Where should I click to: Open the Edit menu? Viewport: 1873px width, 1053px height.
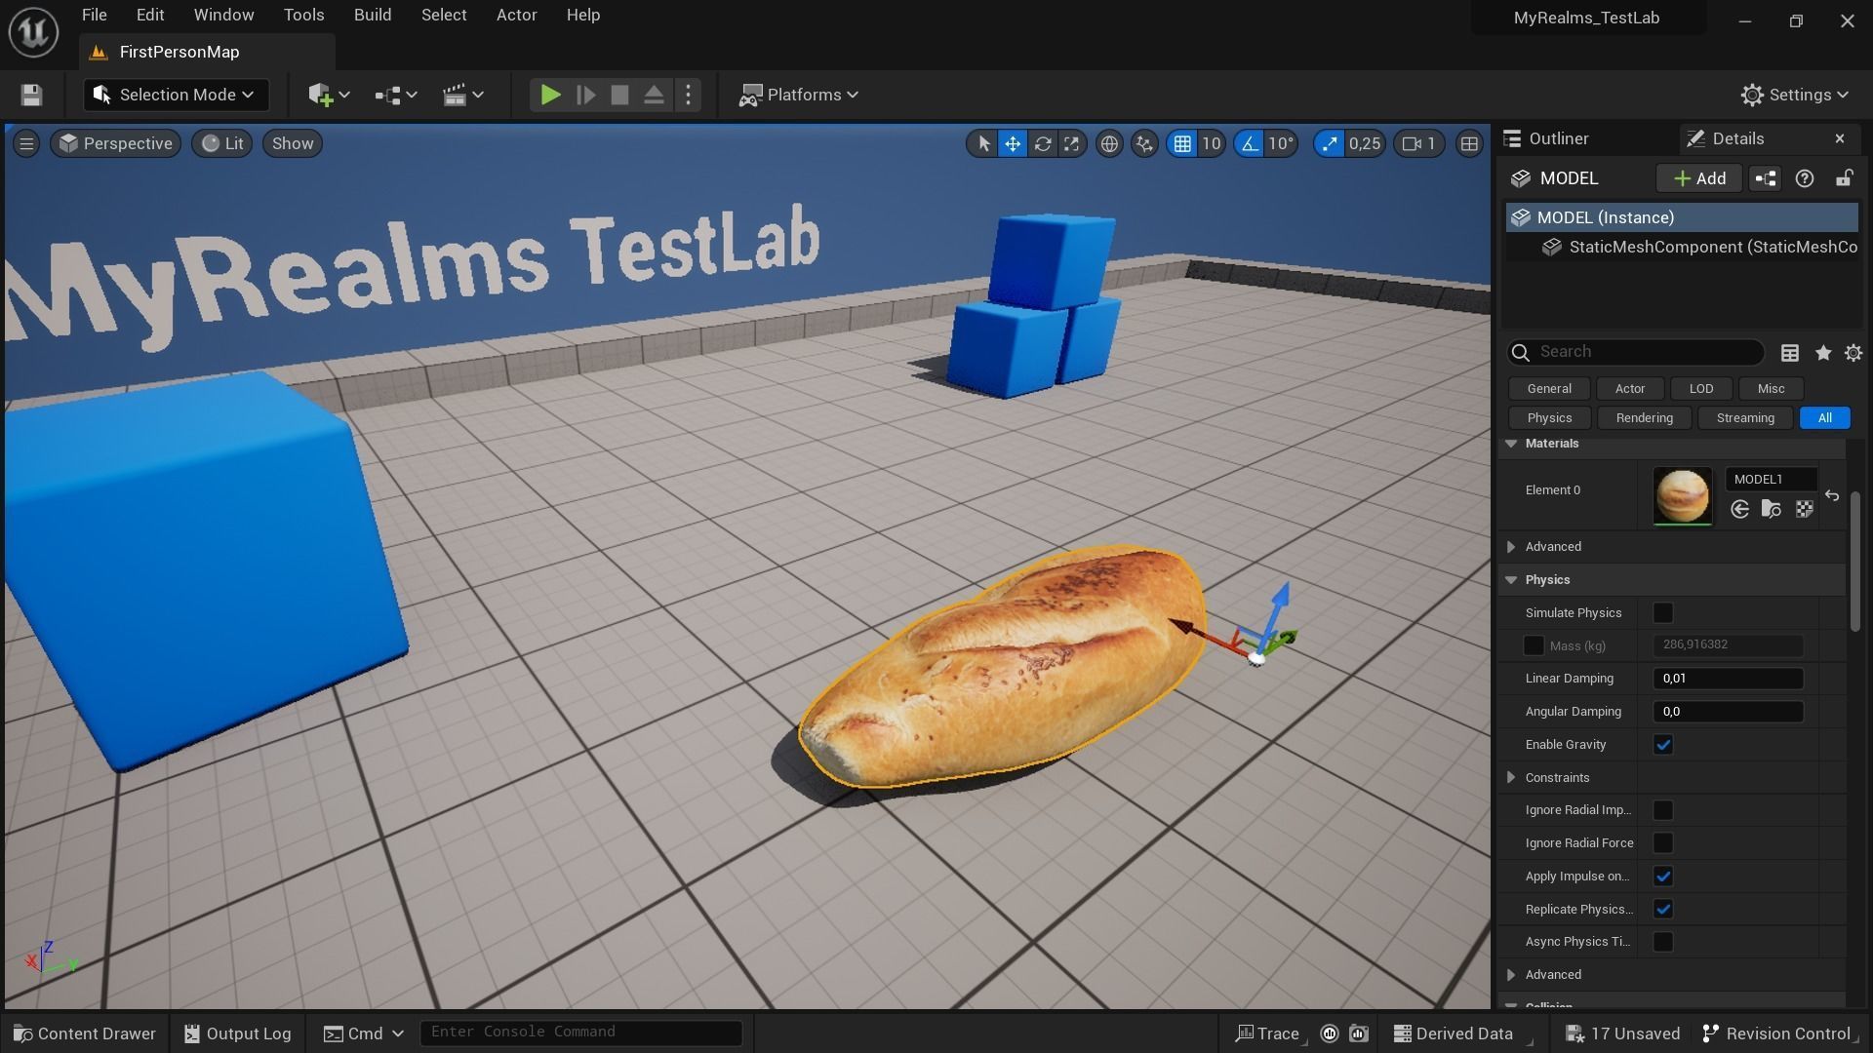(150, 15)
